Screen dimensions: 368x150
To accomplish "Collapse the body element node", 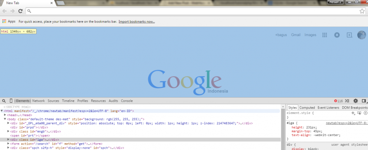I will point(5,119).
